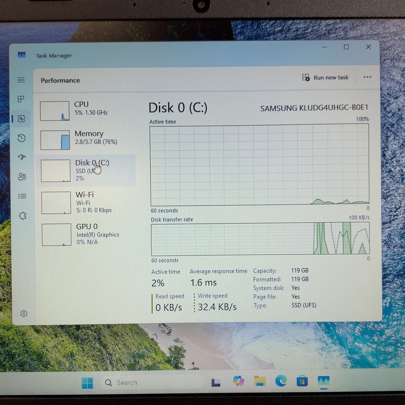Open the Copilot icon on taskbar

click(x=239, y=381)
